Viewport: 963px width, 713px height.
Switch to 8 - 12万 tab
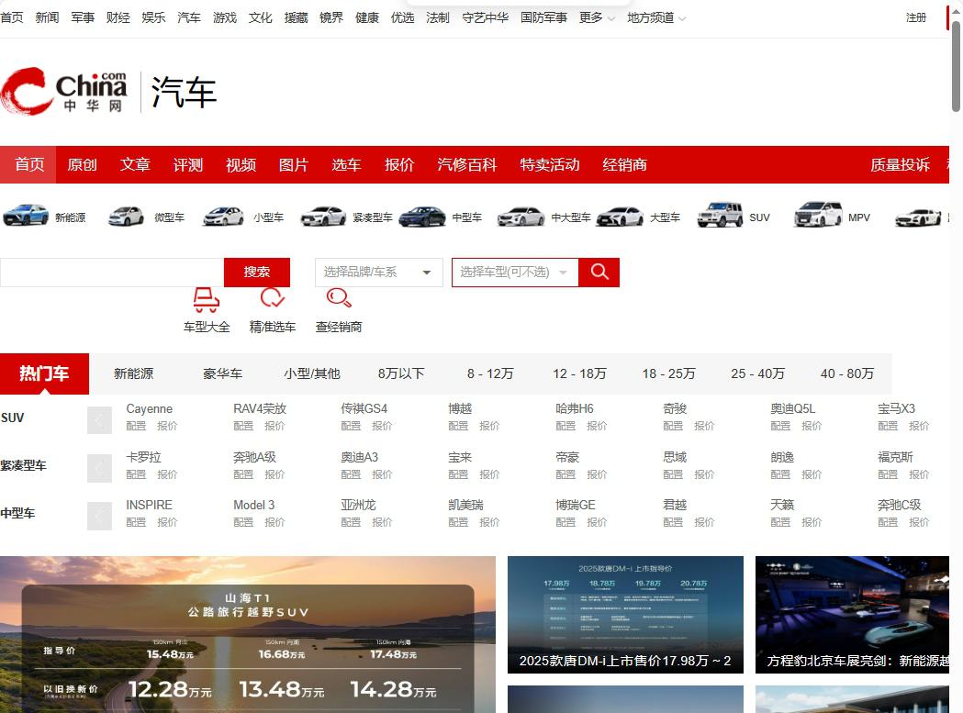tap(490, 373)
